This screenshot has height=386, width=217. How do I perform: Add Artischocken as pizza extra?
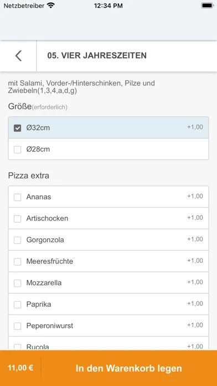(17, 219)
